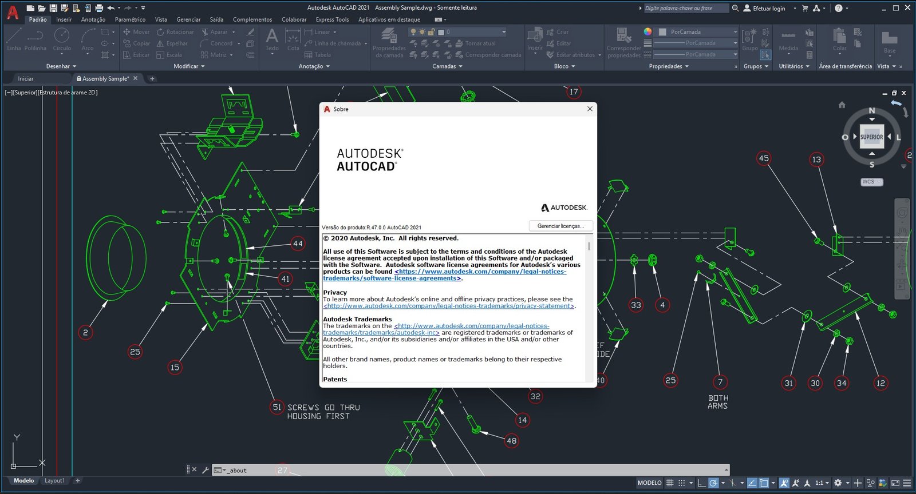
Task: Expand the Modificar panel
Action: pyautogui.click(x=189, y=66)
